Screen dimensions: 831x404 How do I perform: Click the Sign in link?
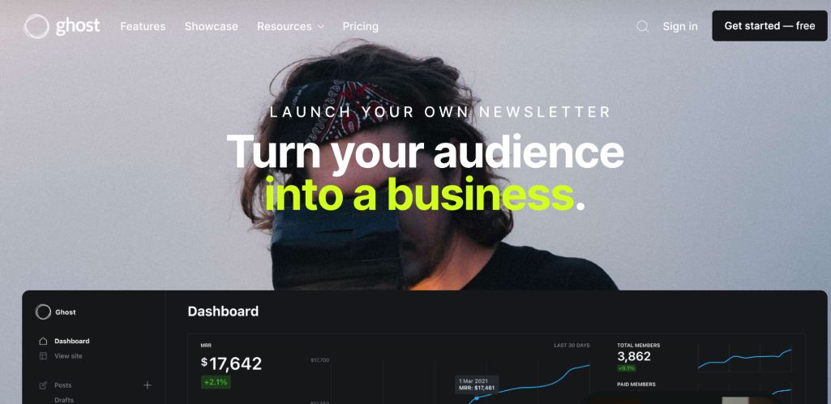[680, 26]
